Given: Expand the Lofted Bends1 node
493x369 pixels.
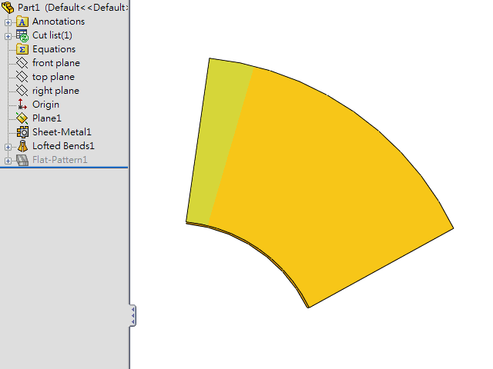Looking at the screenshot, I should (8, 147).
